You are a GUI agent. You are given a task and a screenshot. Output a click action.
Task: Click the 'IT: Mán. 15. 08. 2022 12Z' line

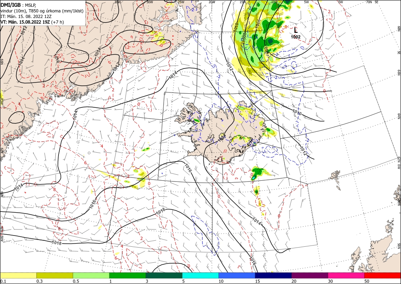[25, 16]
